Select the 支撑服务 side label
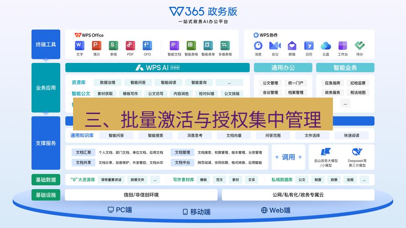406x228 pixels. (x=46, y=143)
